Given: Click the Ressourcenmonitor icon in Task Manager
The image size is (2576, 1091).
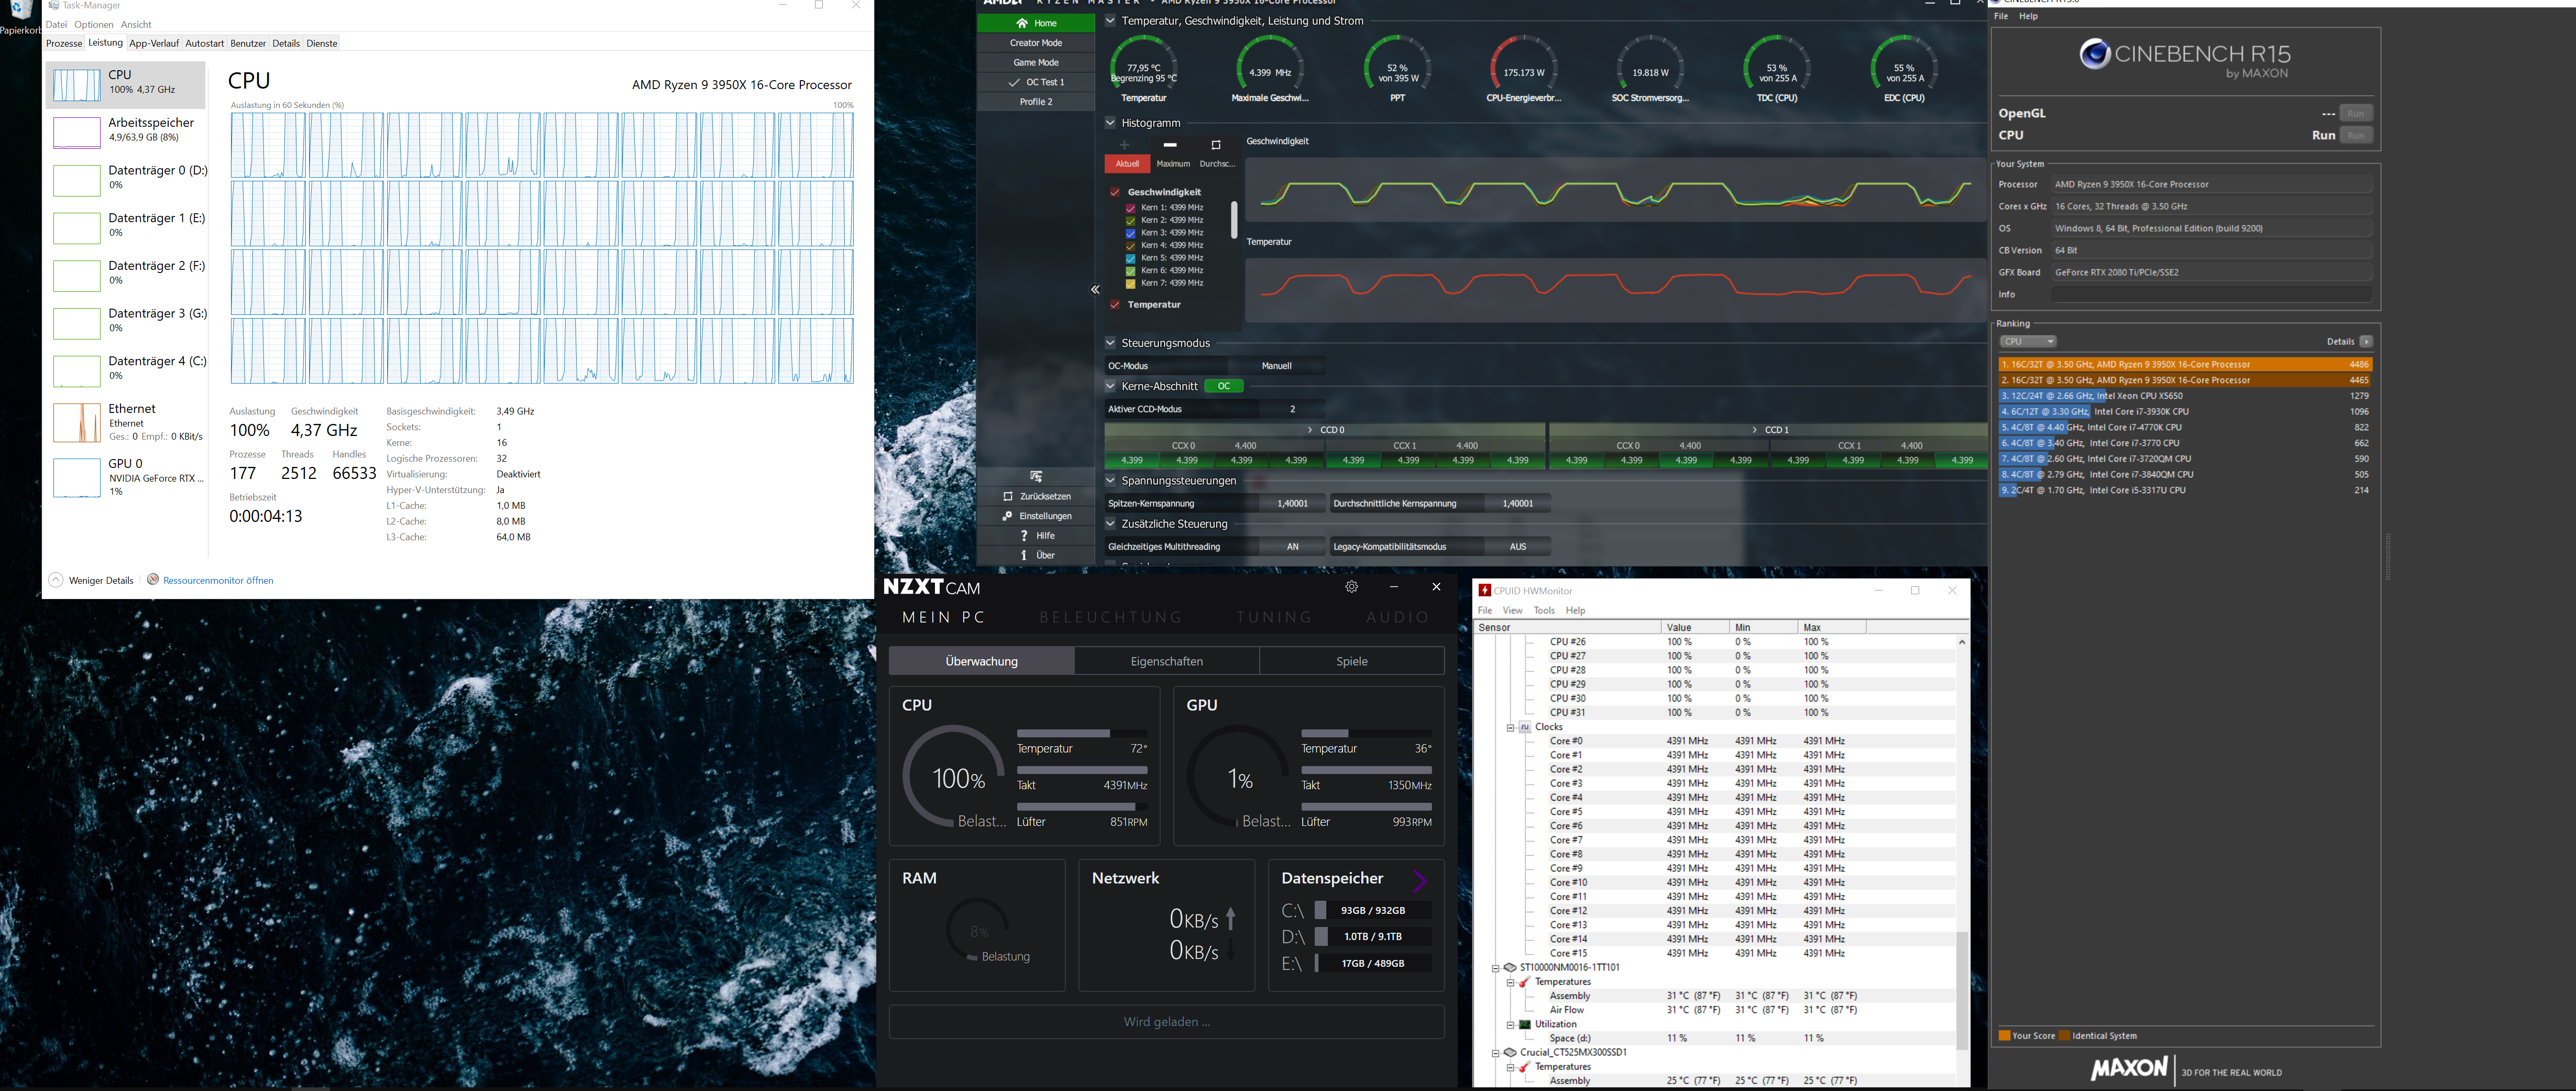Looking at the screenshot, I should (153, 579).
